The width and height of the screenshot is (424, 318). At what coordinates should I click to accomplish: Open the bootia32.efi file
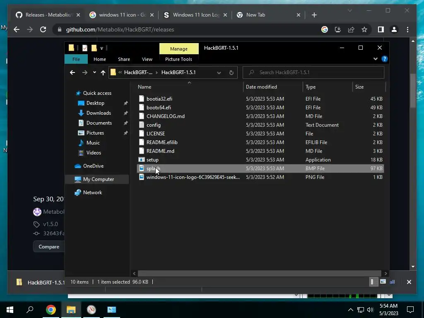tap(159, 99)
